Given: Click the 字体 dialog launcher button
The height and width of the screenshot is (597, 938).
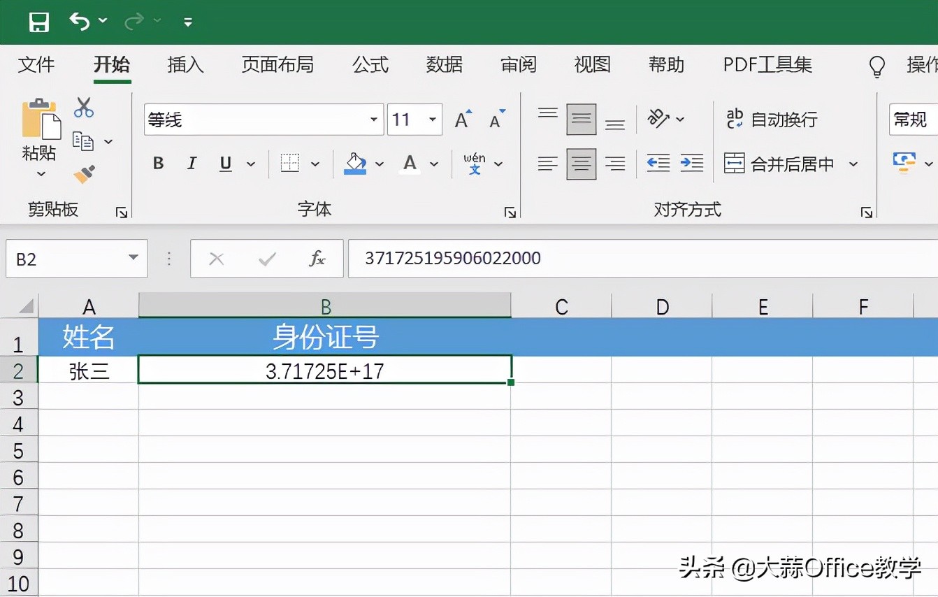Looking at the screenshot, I should 511,212.
